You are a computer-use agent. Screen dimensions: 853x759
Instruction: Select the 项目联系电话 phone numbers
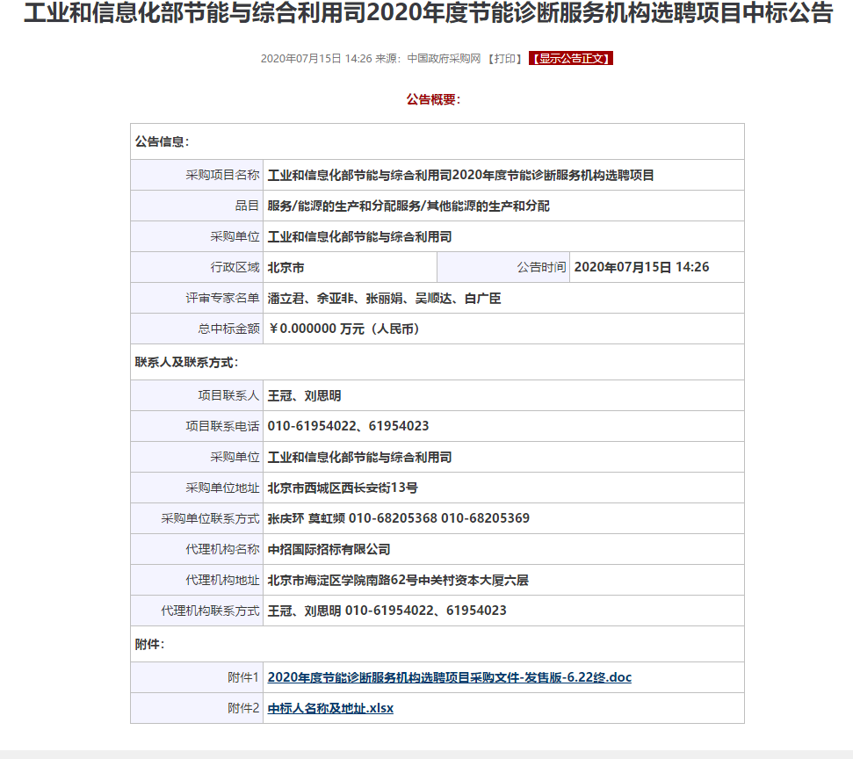click(x=348, y=426)
